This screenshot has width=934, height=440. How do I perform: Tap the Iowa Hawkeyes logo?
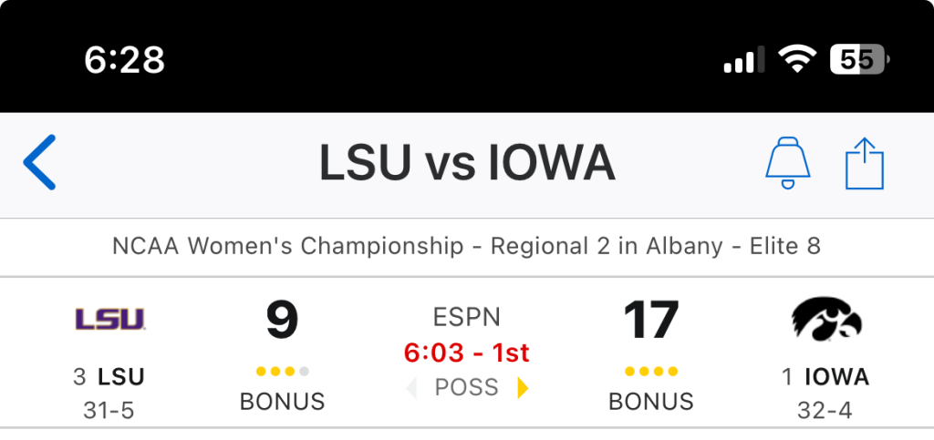[x=826, y=319]
